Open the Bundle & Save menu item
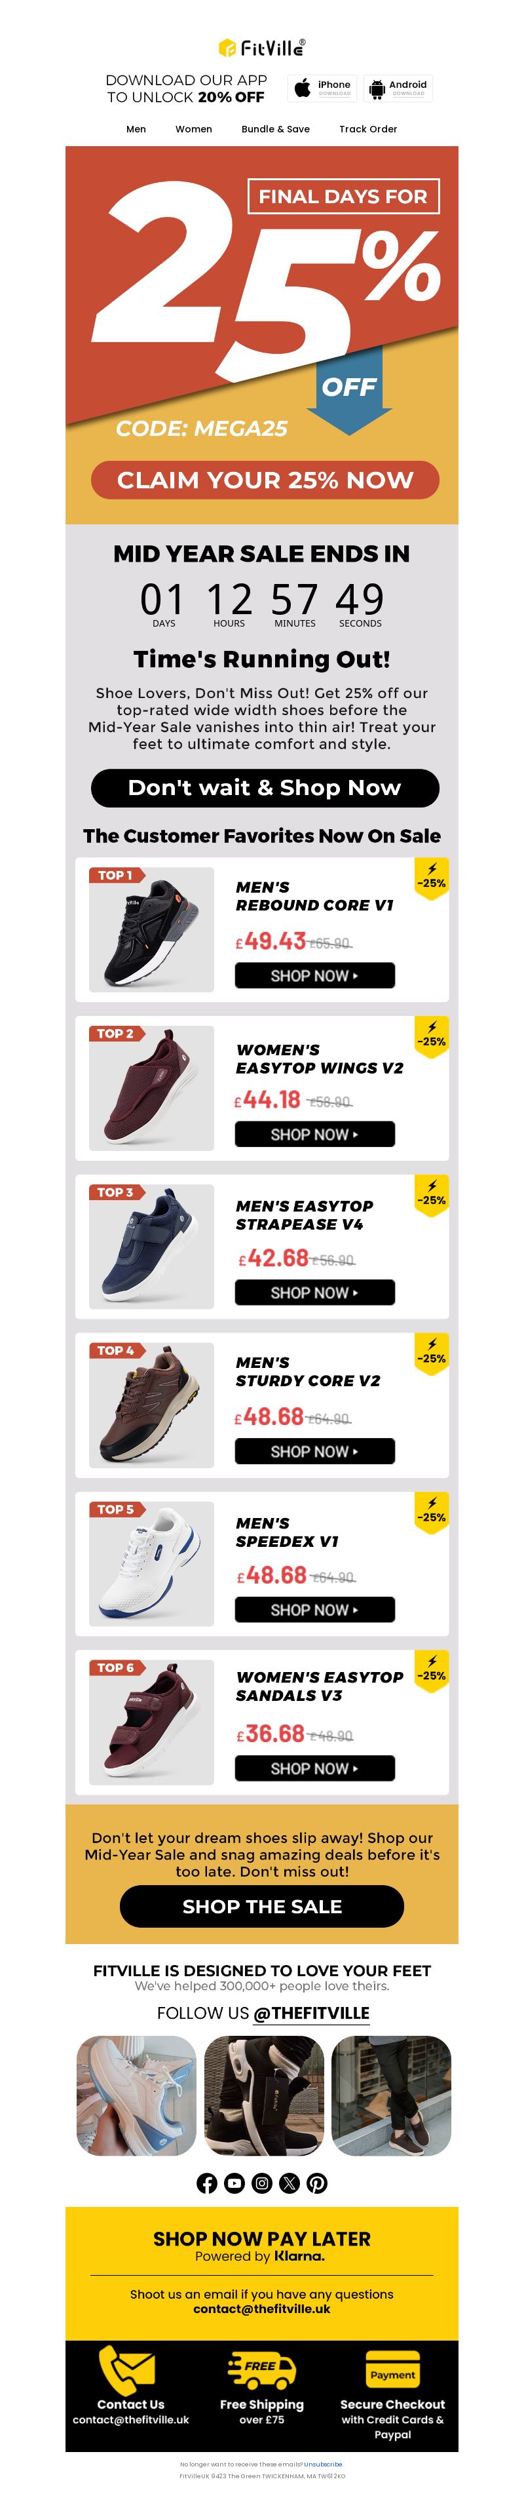Screen dimensions: 524x2513 coord(276,128)
